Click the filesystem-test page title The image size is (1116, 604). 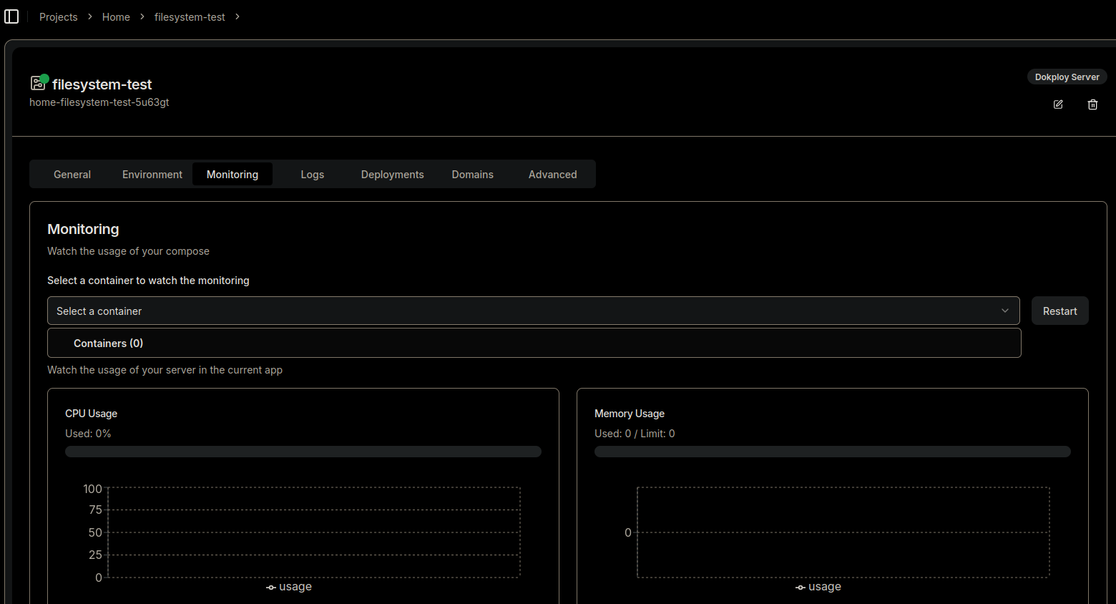(x=102, y=84)
